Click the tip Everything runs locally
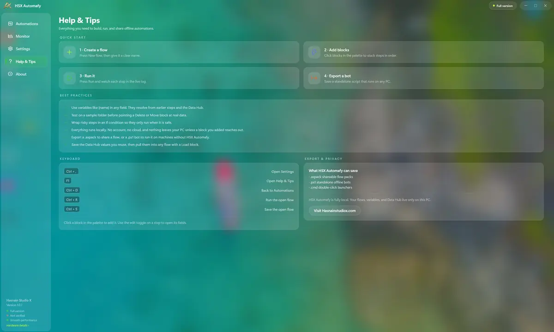554x332 pixels. (157, 130)
